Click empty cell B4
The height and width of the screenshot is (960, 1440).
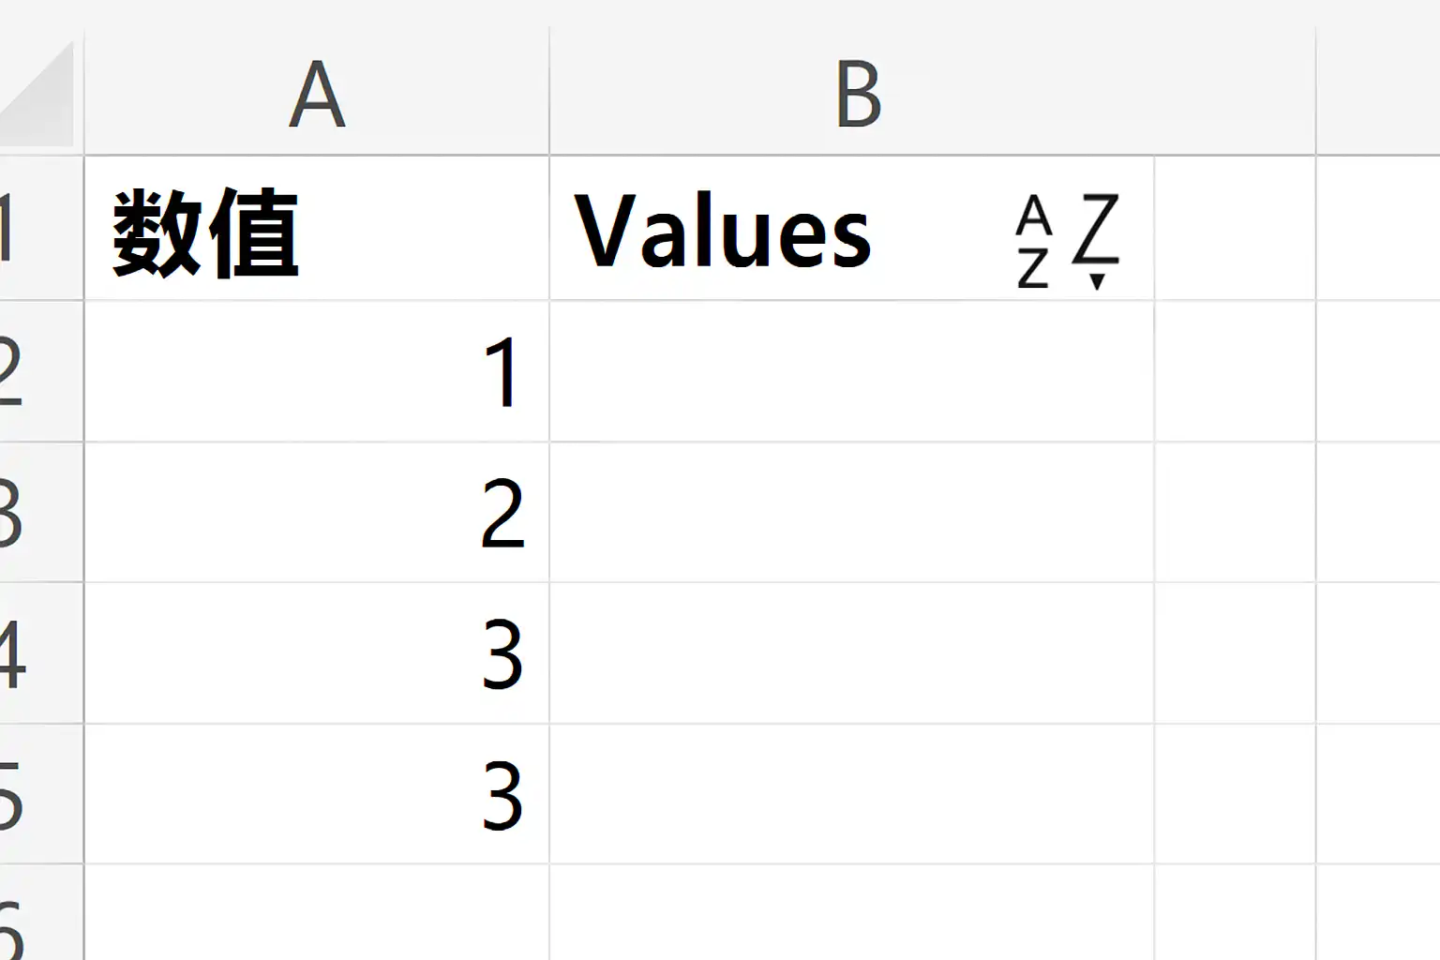click(851, 653)
